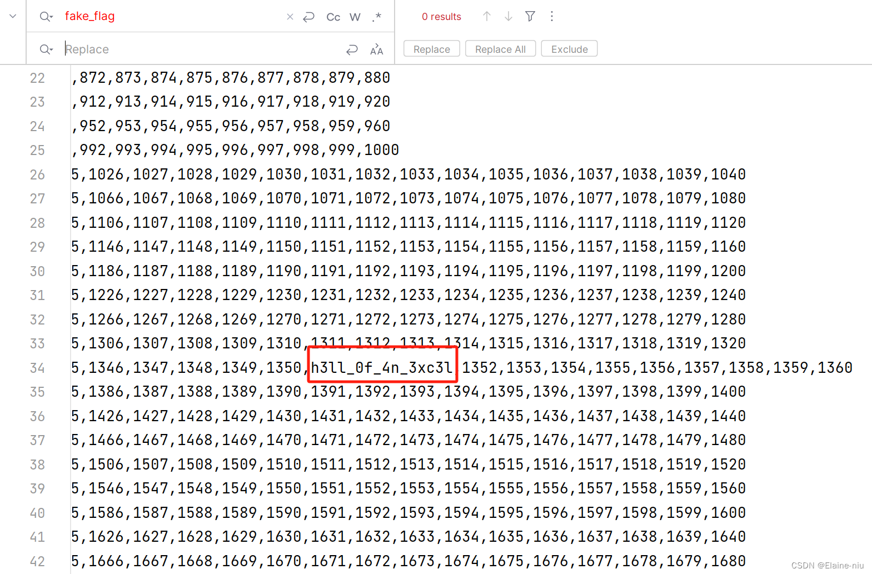Open search history dropdown in find field
This screenshot has width=872, height=574.
pyautogui.click(x=46, y=17)
